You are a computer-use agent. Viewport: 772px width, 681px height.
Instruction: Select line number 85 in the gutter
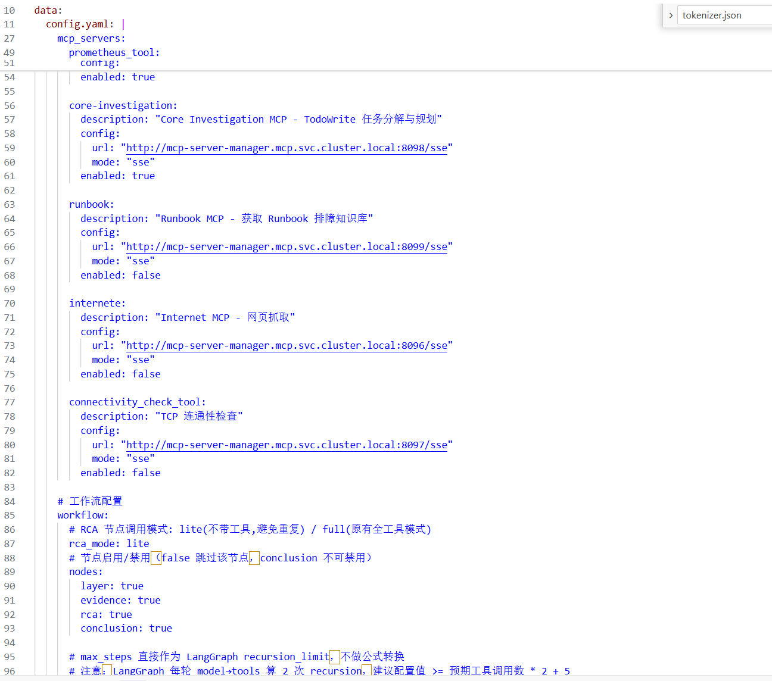10,515
